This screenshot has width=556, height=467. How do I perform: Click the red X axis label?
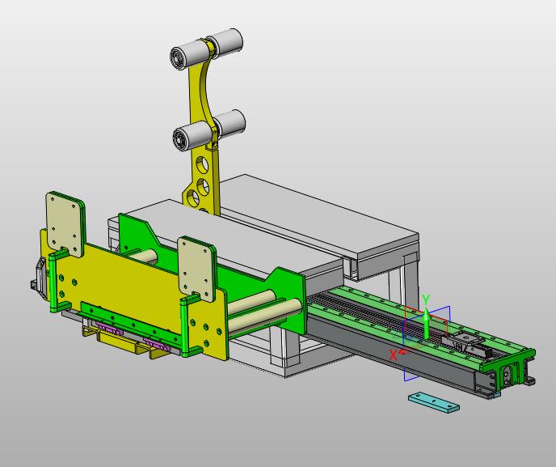(394, 355)
